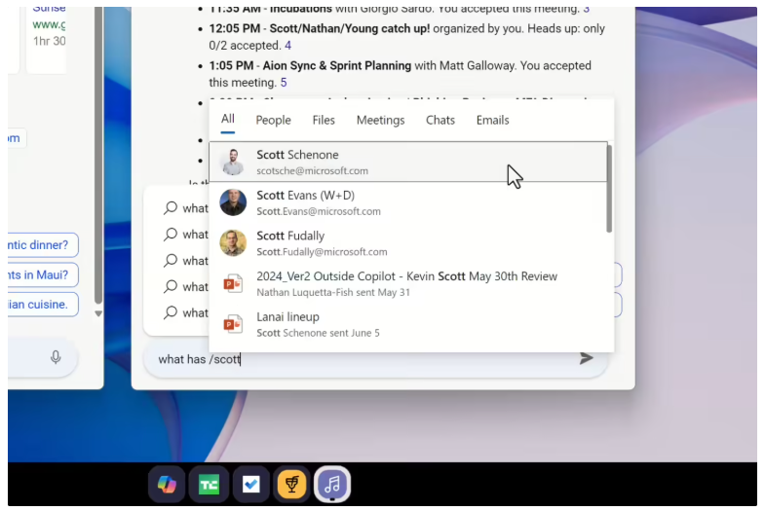
Task: Click 'Nathan Luquetta-Fish sent May 31' text
Action: click(x=333, y=292)
